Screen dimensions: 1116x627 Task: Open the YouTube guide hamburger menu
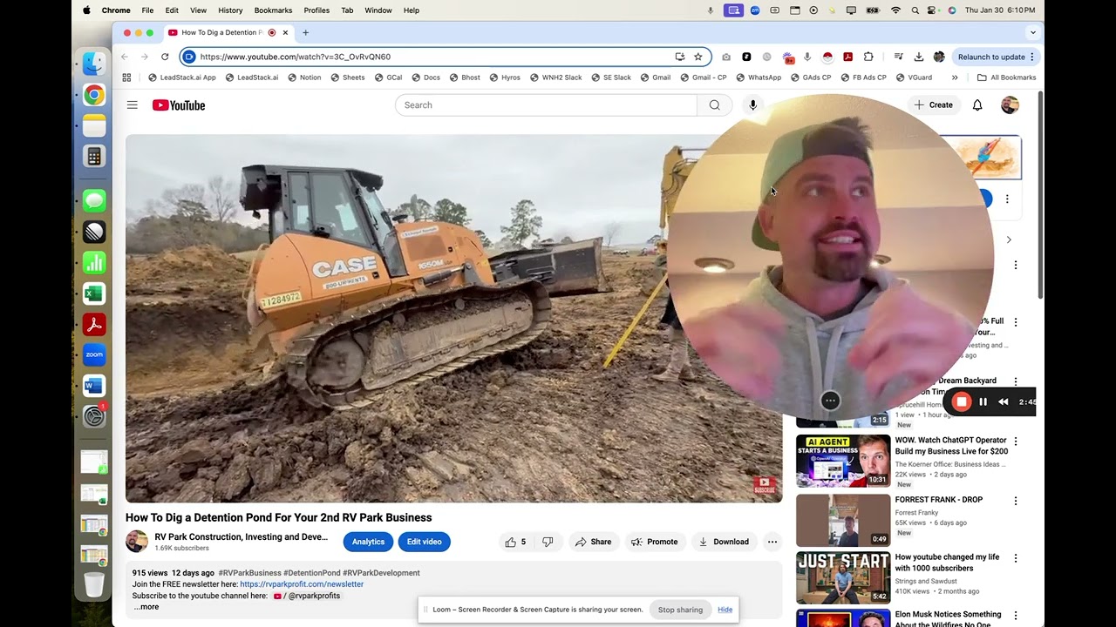tap(133, 105)
